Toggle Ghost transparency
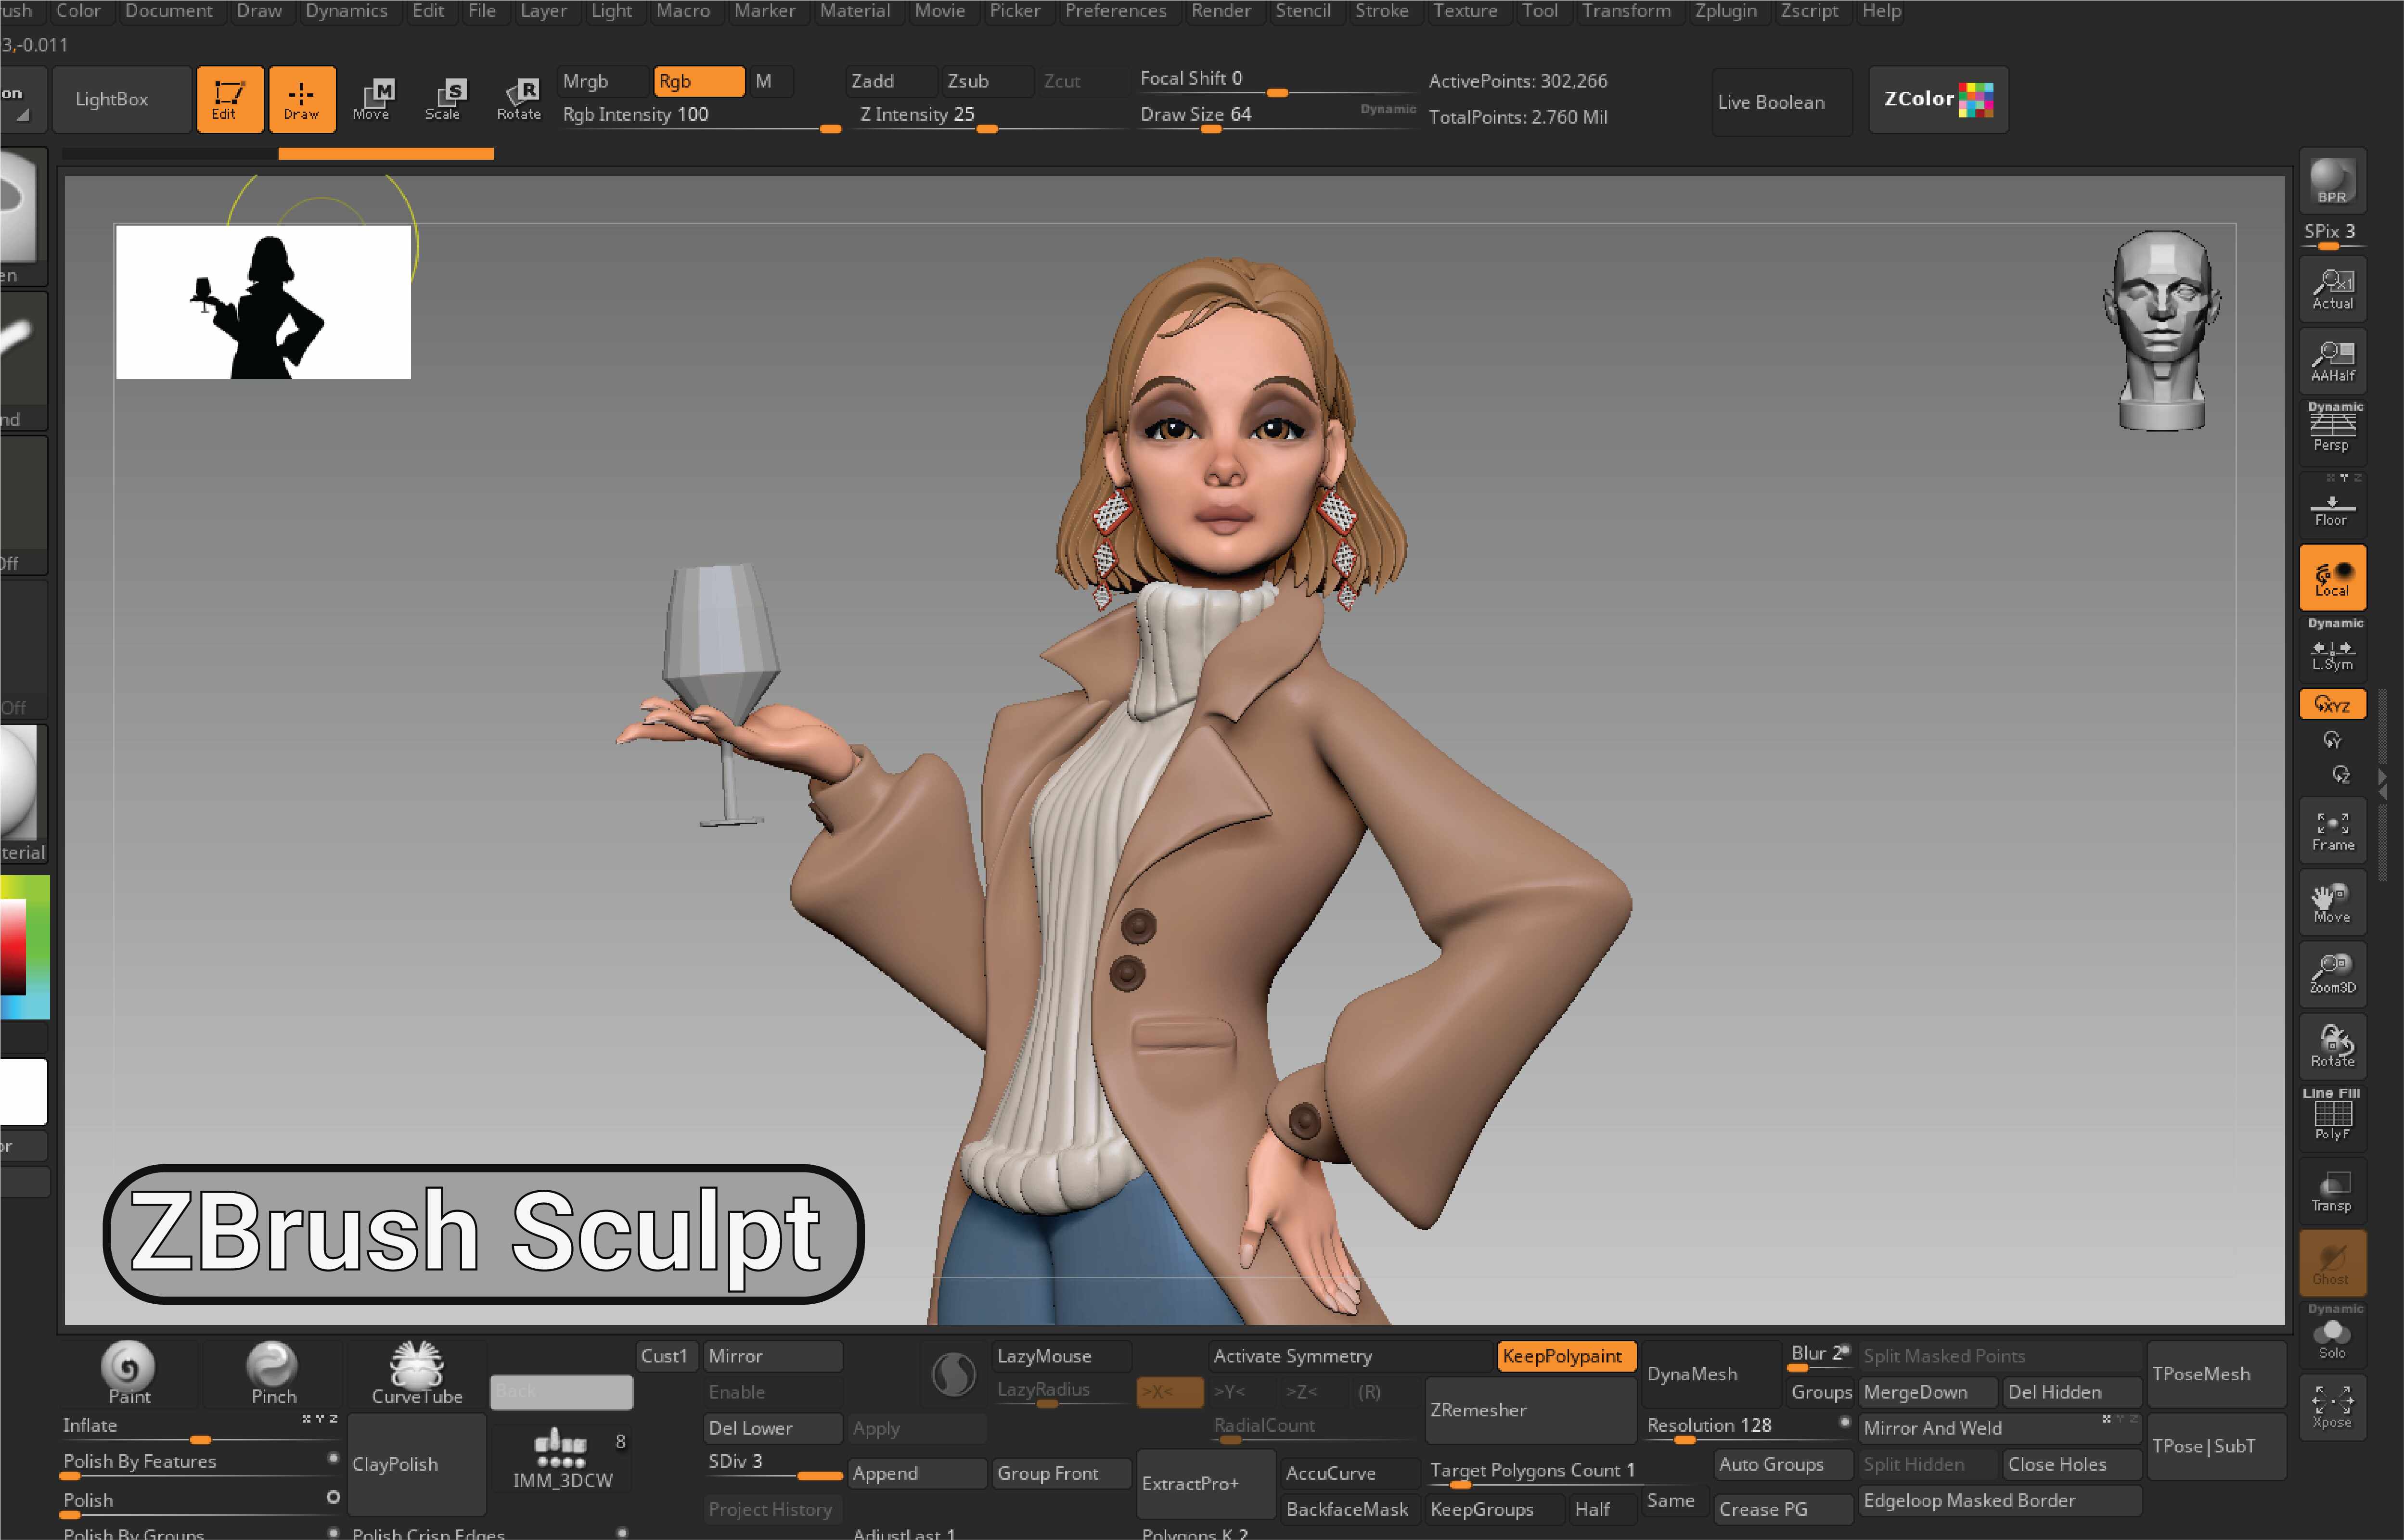This screenshot has width=2404, height=1540. 2332,1262
